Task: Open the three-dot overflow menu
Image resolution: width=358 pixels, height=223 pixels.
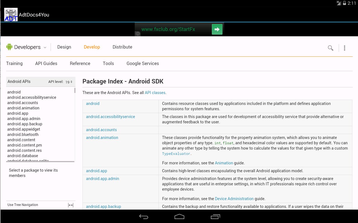Action: (345, 48)
